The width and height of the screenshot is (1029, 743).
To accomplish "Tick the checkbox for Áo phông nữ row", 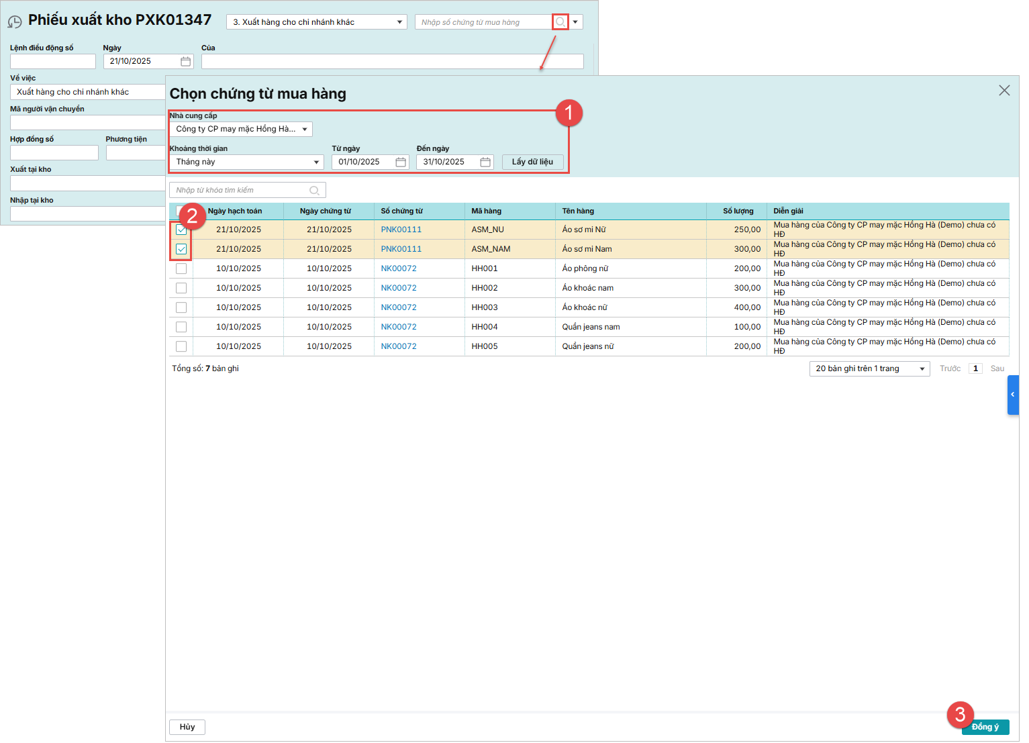I will point(181,268).
